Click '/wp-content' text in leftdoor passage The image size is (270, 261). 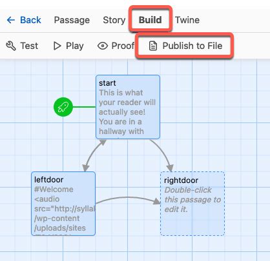(57, 218)
